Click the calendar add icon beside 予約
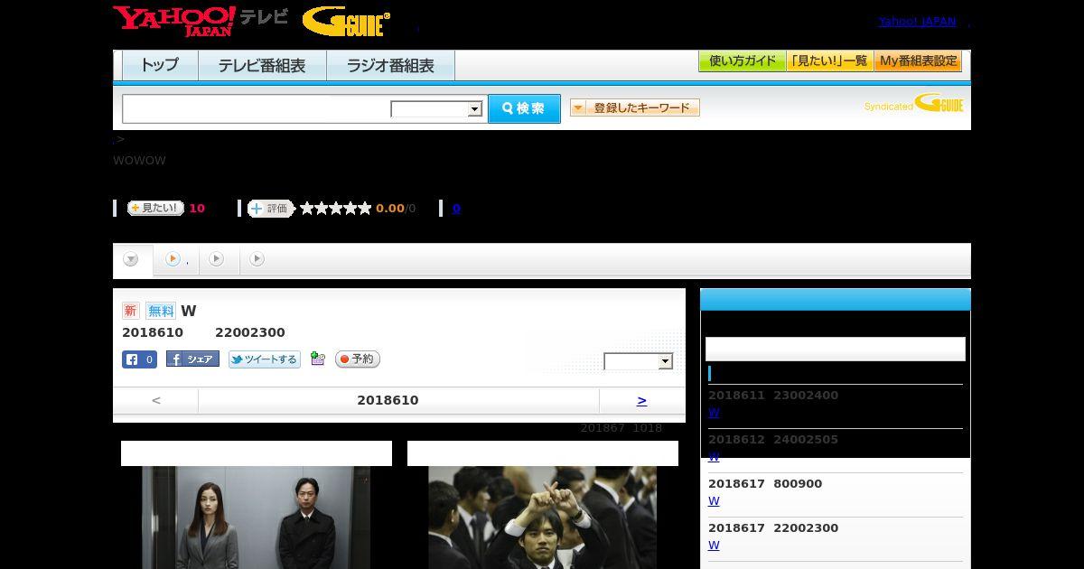 tap(318, 359)
